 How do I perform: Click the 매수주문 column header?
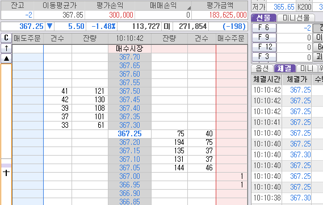point(232,38)
